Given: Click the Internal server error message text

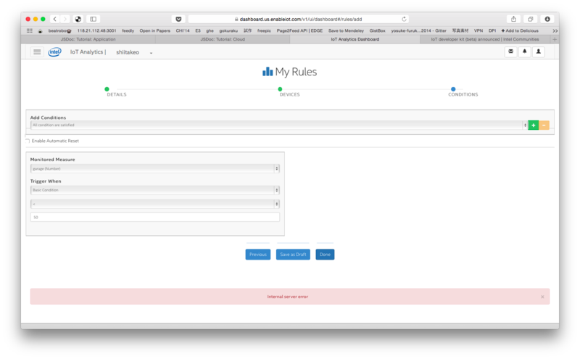Looking at the screenshot, I should [287, 297].
